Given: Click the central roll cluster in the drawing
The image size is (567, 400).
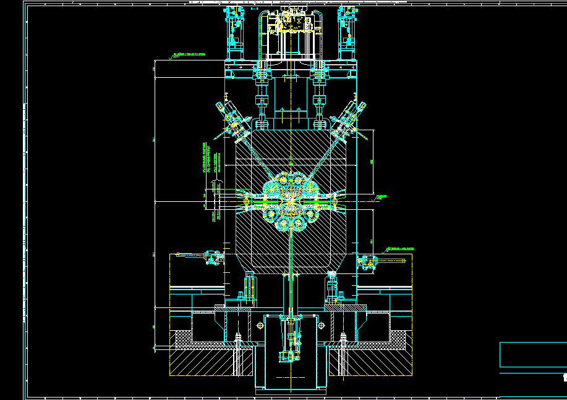Looking at the screenshot, I should [x=291, y=201].
